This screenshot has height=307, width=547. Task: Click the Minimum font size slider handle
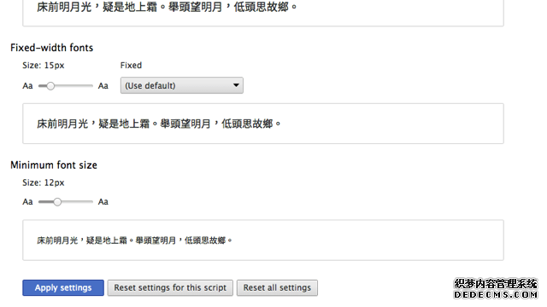[x=57, y=202]
